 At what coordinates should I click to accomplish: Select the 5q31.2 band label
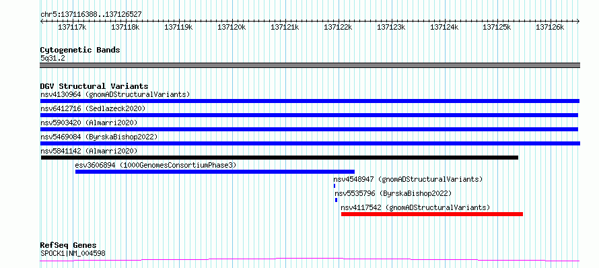tap(52, 58)
